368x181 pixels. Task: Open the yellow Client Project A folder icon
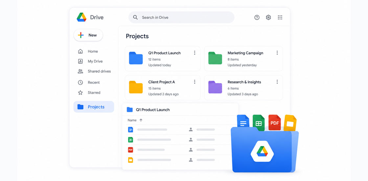click(x=136, y=87)
